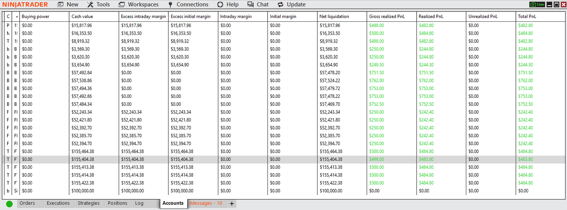567x210 pixels.
Task: Open the Help menu
Action: pos(228,4)
